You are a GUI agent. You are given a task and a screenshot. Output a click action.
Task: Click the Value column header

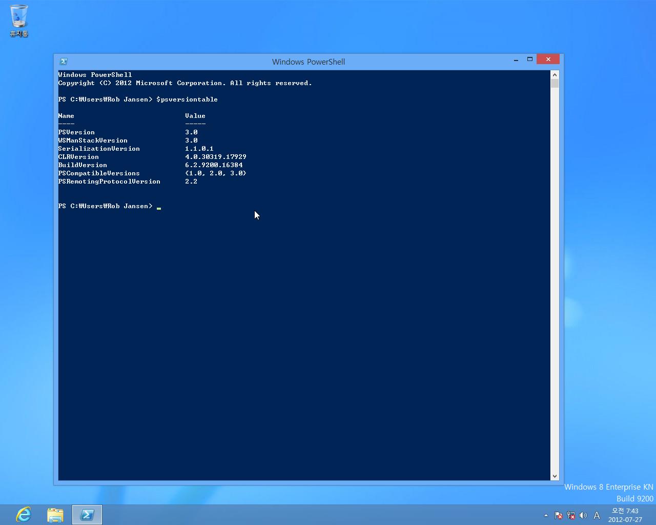point(195,116)
